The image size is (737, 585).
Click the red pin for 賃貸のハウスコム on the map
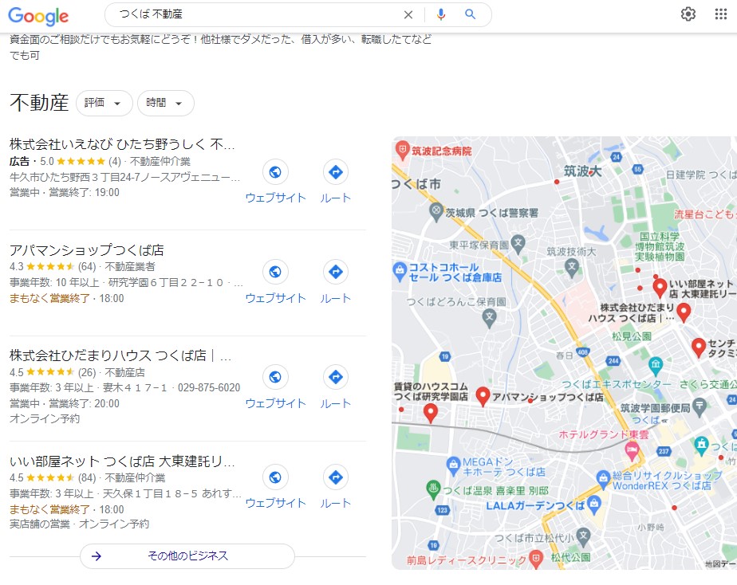pos(431,413)
